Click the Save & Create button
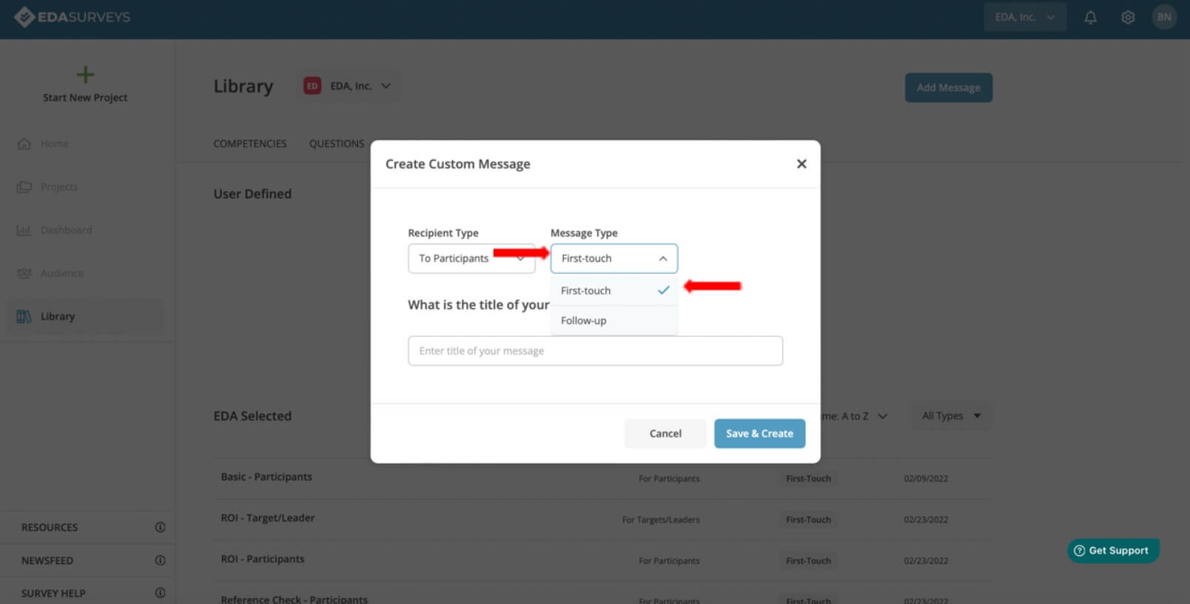Screen dimensions: 1190x604 [x=759, y=434]
